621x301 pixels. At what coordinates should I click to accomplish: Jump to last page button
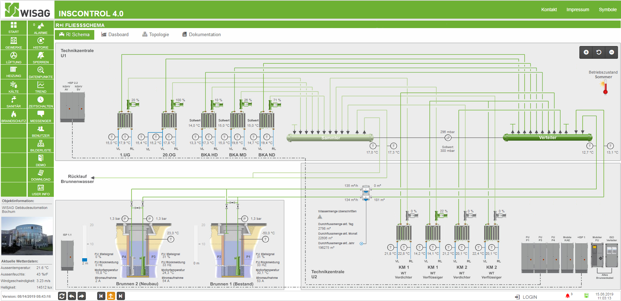121,296
